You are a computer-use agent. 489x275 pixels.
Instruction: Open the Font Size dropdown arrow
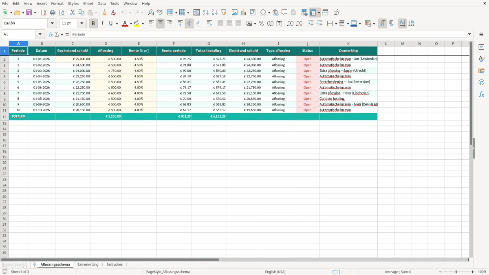(x=81, y=24)
